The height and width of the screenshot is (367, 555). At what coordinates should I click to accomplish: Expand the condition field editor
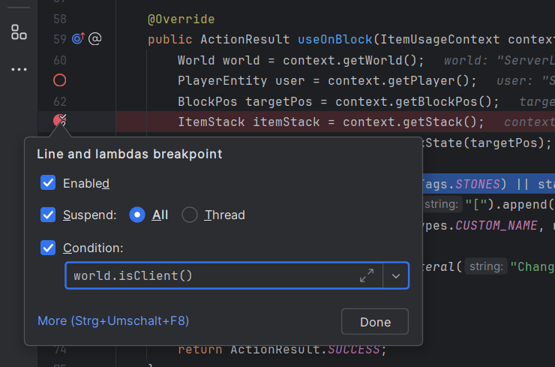pos(367,275)
